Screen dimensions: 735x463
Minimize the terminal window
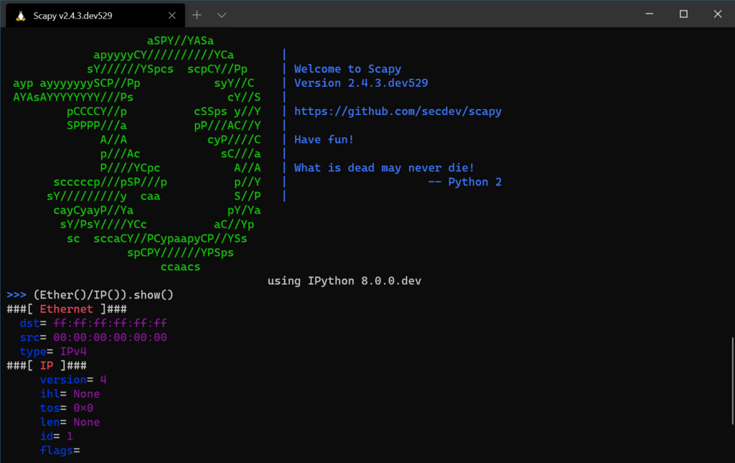(649, 14)
